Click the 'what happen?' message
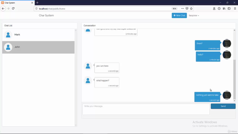The width and height of the screenshot is (238, 134). [x=107, y=82]
